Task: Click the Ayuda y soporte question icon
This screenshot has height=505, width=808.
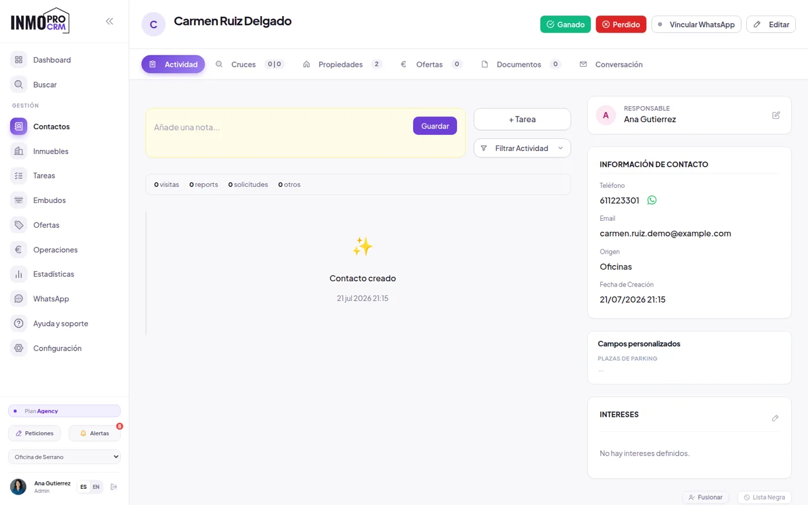Action: pos(18,323)
